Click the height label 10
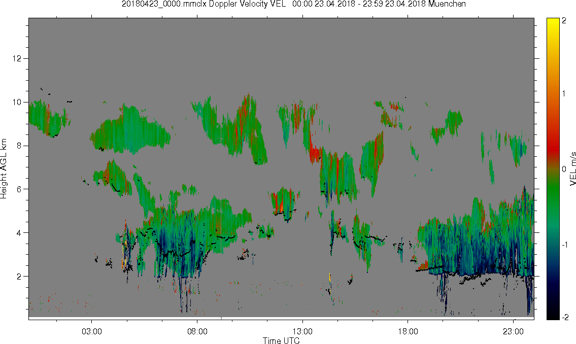576x344 pixels. tap(17, 102)
